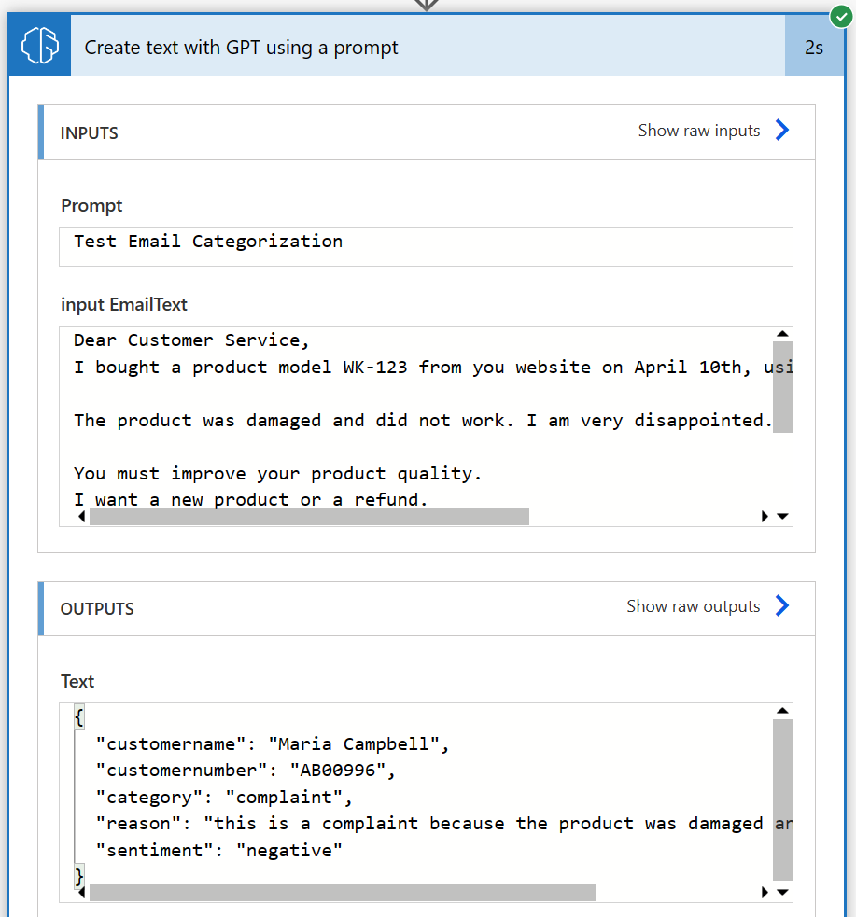Screen dimensions: 856x917
Task: Open raw inputs via chevron arrow
Action: point(782,130)
